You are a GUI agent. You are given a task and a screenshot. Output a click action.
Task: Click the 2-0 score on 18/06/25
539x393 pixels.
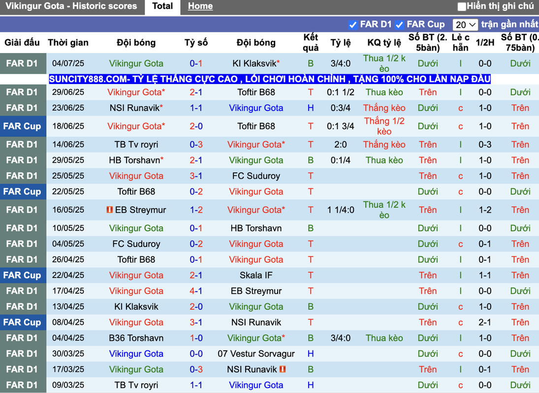[196, 126]
